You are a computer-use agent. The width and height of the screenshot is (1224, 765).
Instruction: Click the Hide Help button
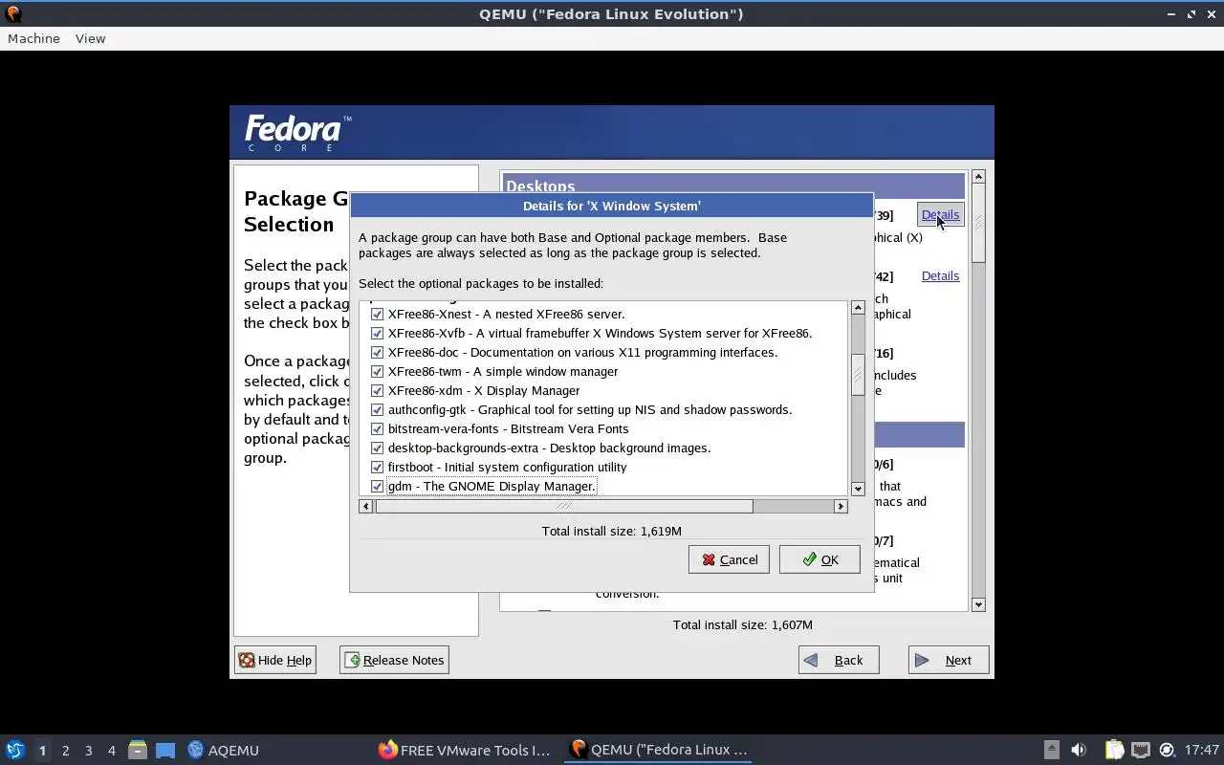pyautogui.click(x=275, y=660)
